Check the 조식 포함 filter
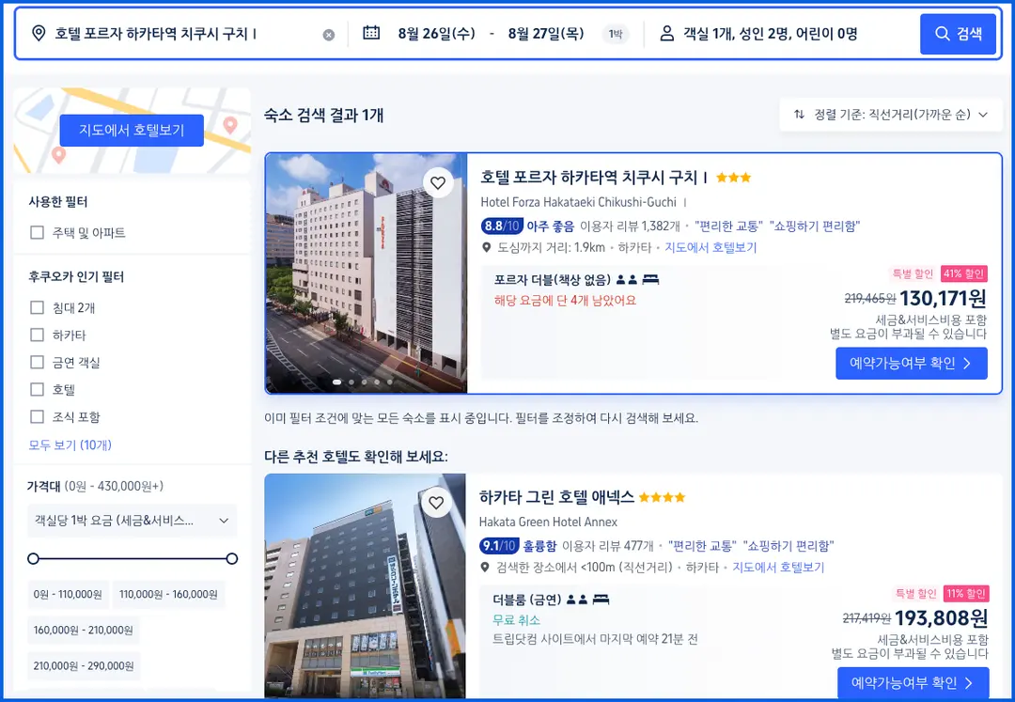This screenshot has height=702, width=1015. (38, 416)
